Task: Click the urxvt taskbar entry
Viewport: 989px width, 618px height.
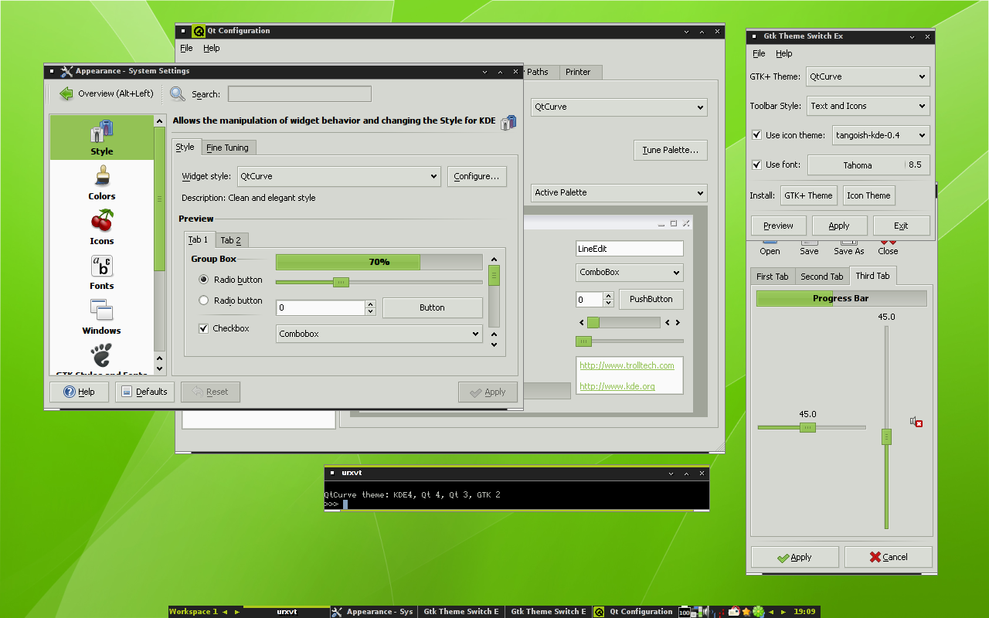Action: click(287, 612)
